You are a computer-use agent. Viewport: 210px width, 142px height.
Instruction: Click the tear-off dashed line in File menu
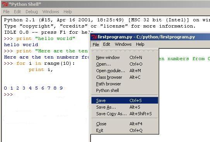click(x=125, y=51)
